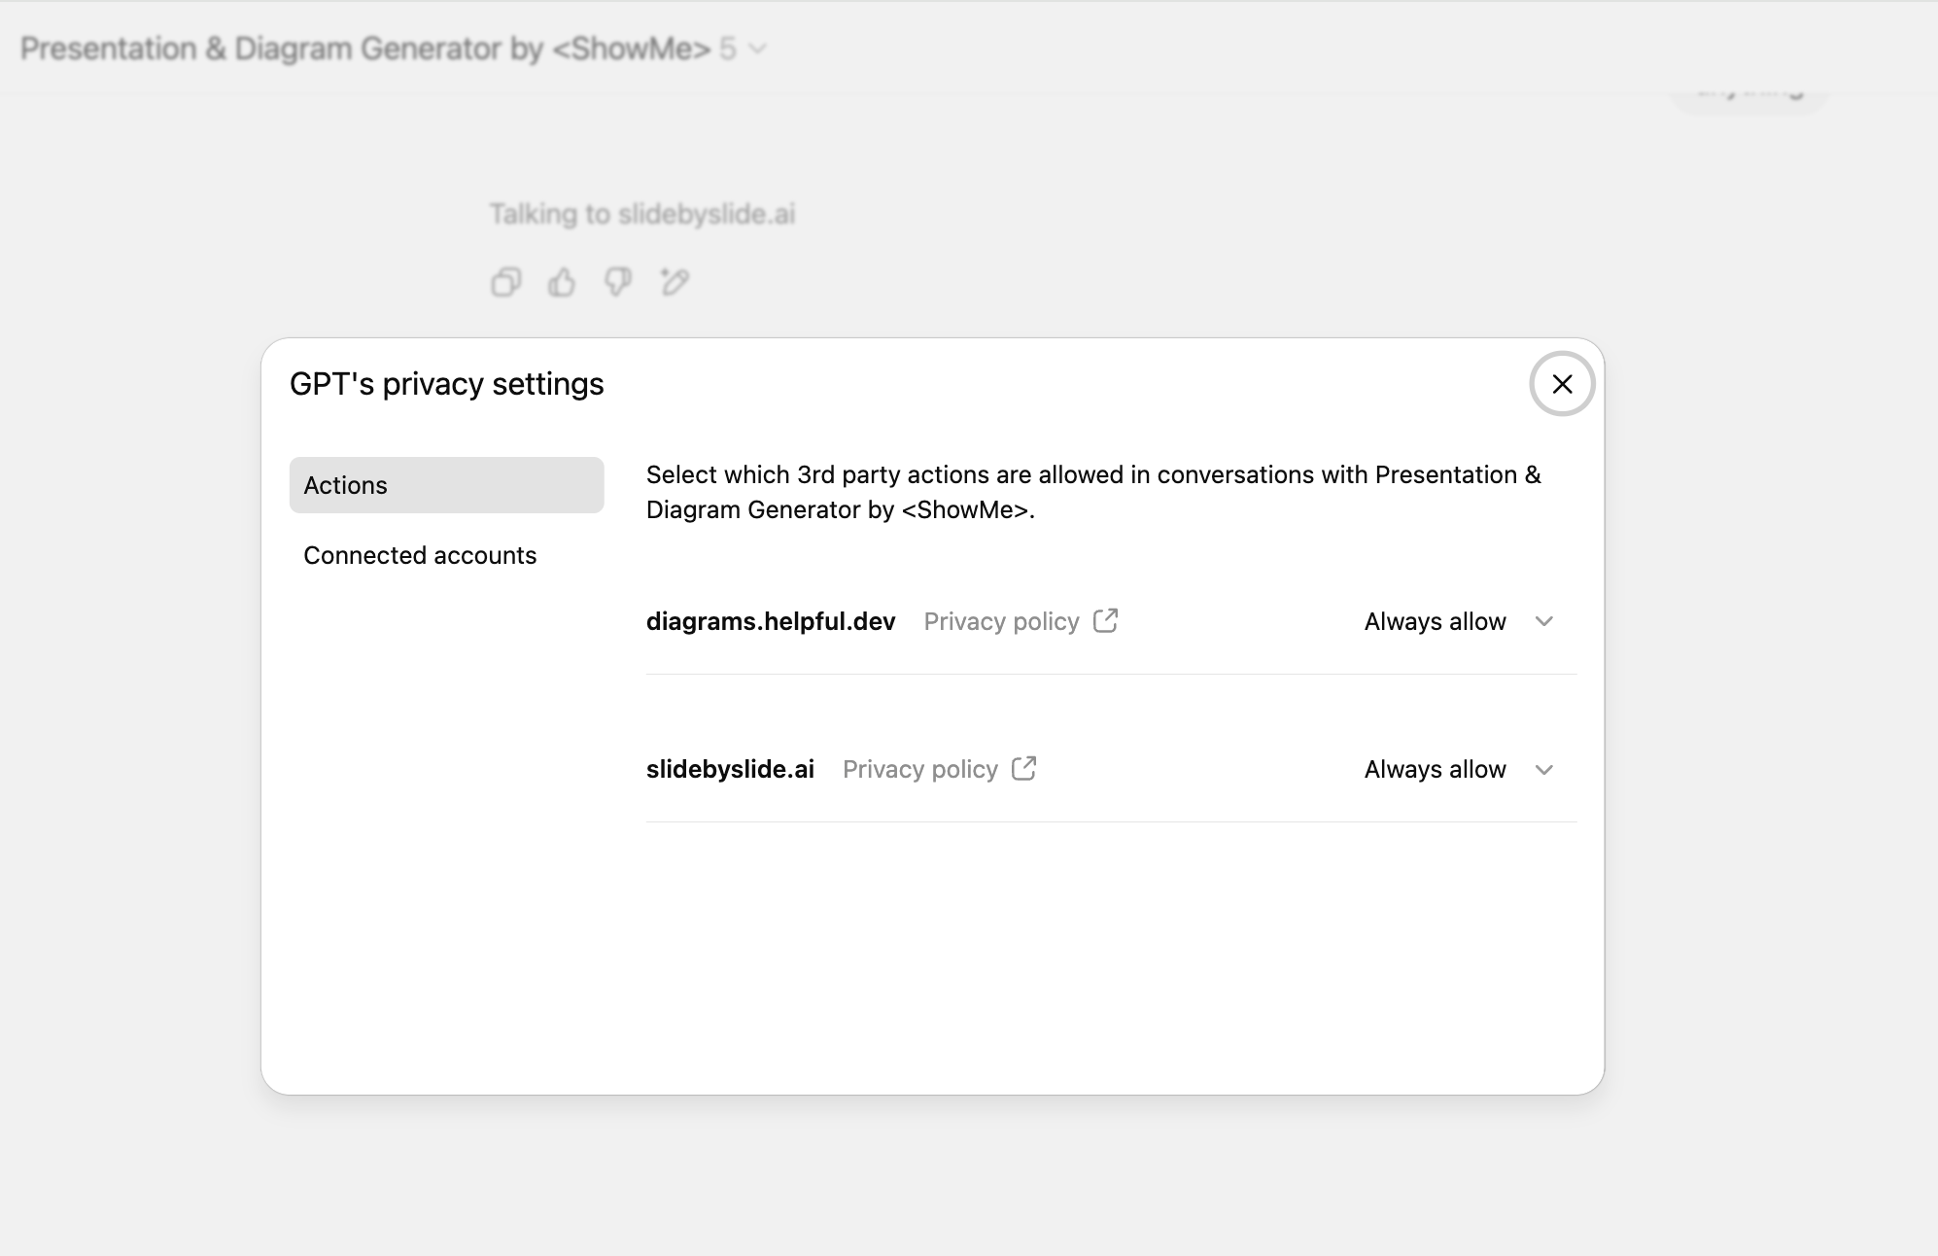Open Always allow dropdown for diagrams.helpful.dev

pyautogui.click(x=1436, y=622)
